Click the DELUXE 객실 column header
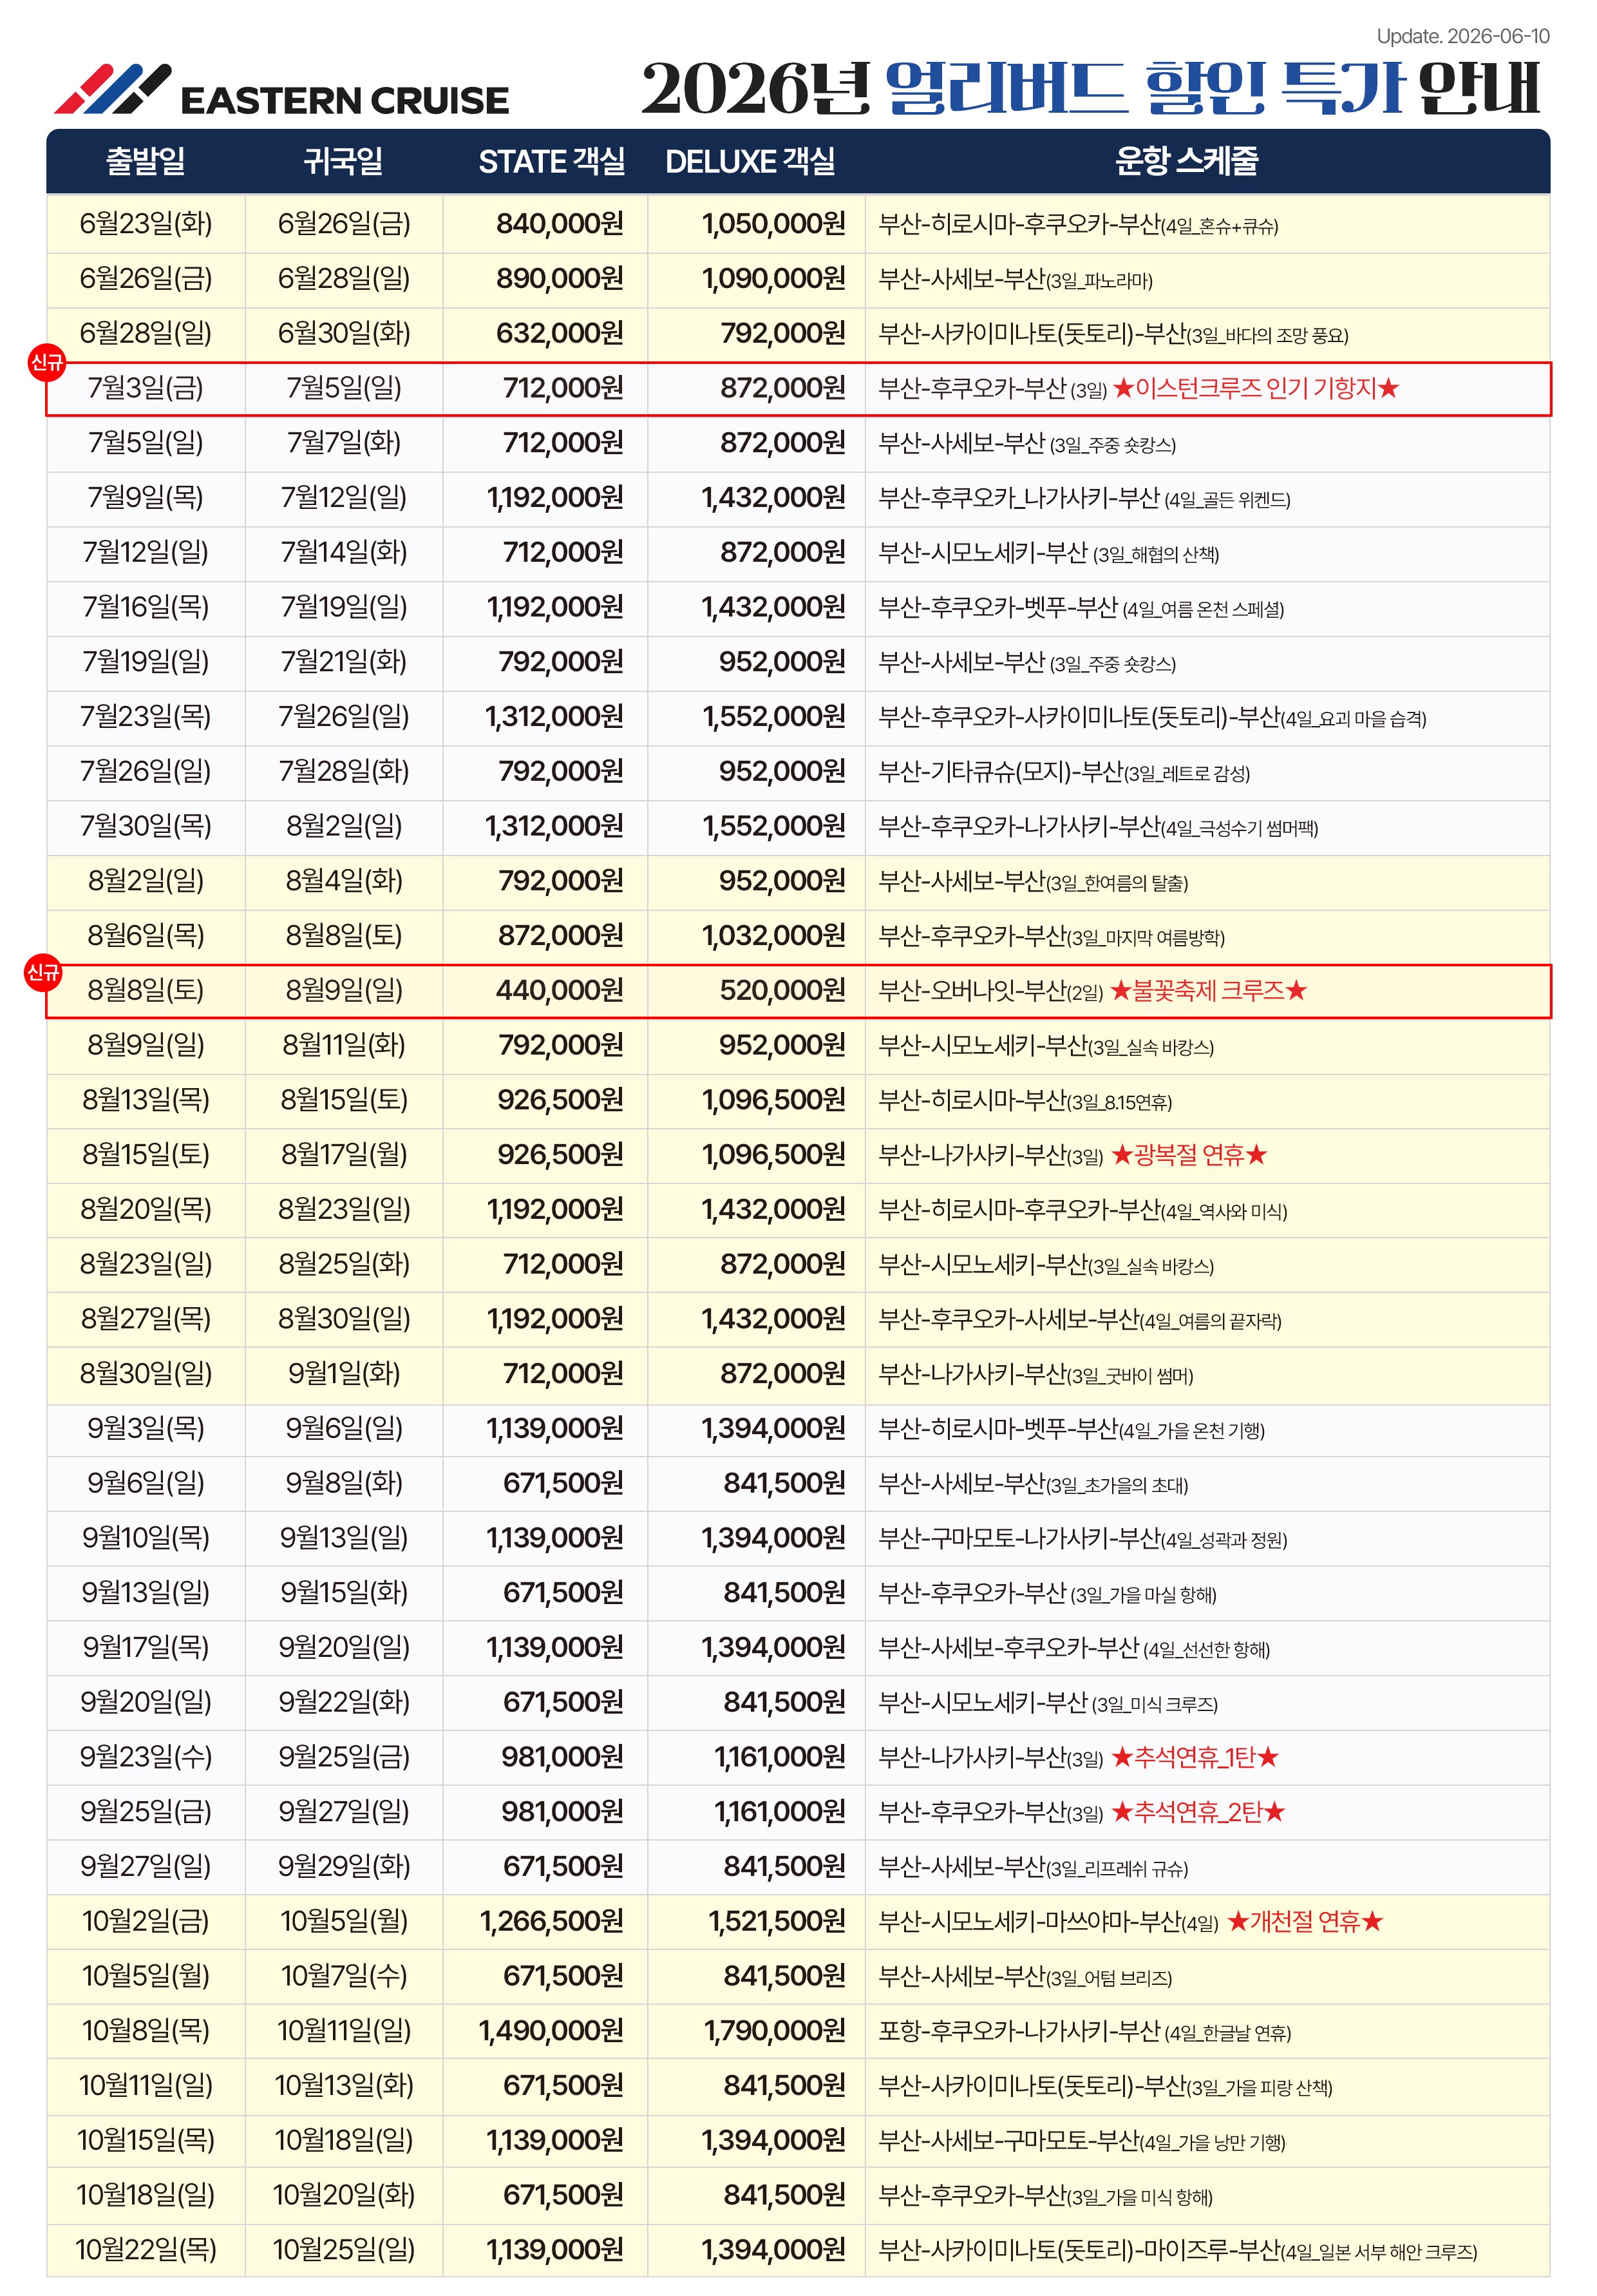The width and height of the screenshot is (1597, 2296). point(751,162)
